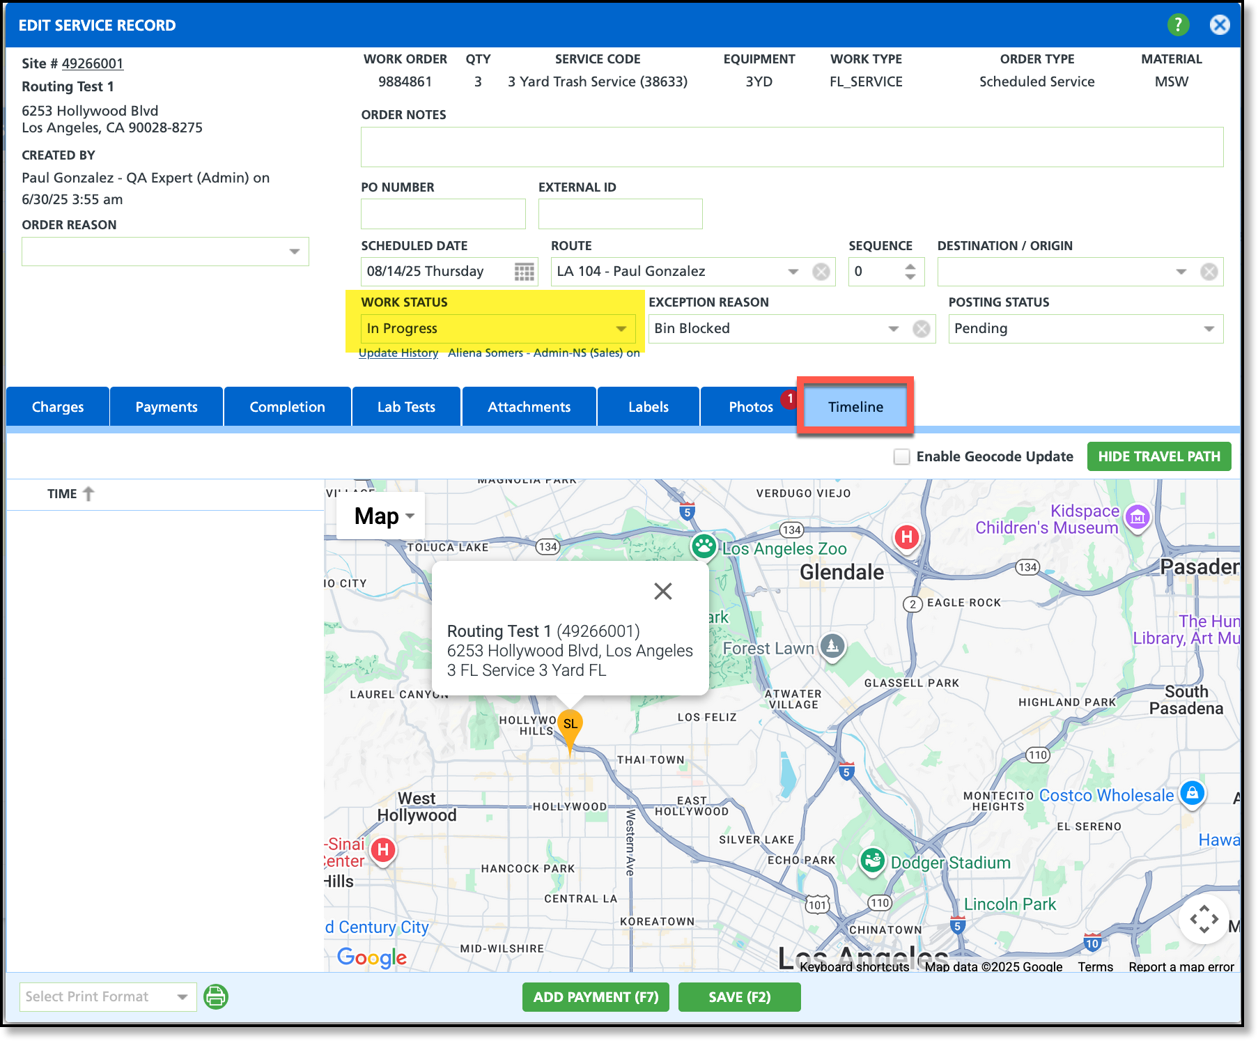Click the hospital marker near Glendale
This screenshot has height=1041, width=1258.
coord(907,537)
